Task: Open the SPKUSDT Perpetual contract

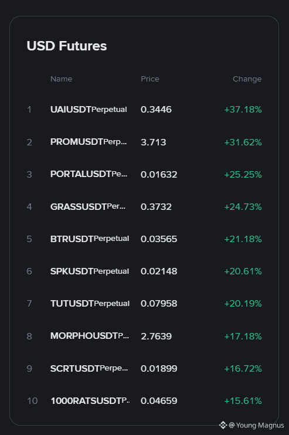Action: coord(144,271)
